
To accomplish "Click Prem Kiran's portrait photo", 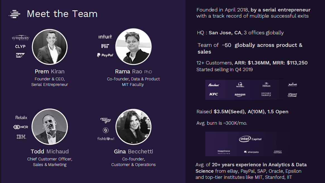I will [x=50, y=47].
